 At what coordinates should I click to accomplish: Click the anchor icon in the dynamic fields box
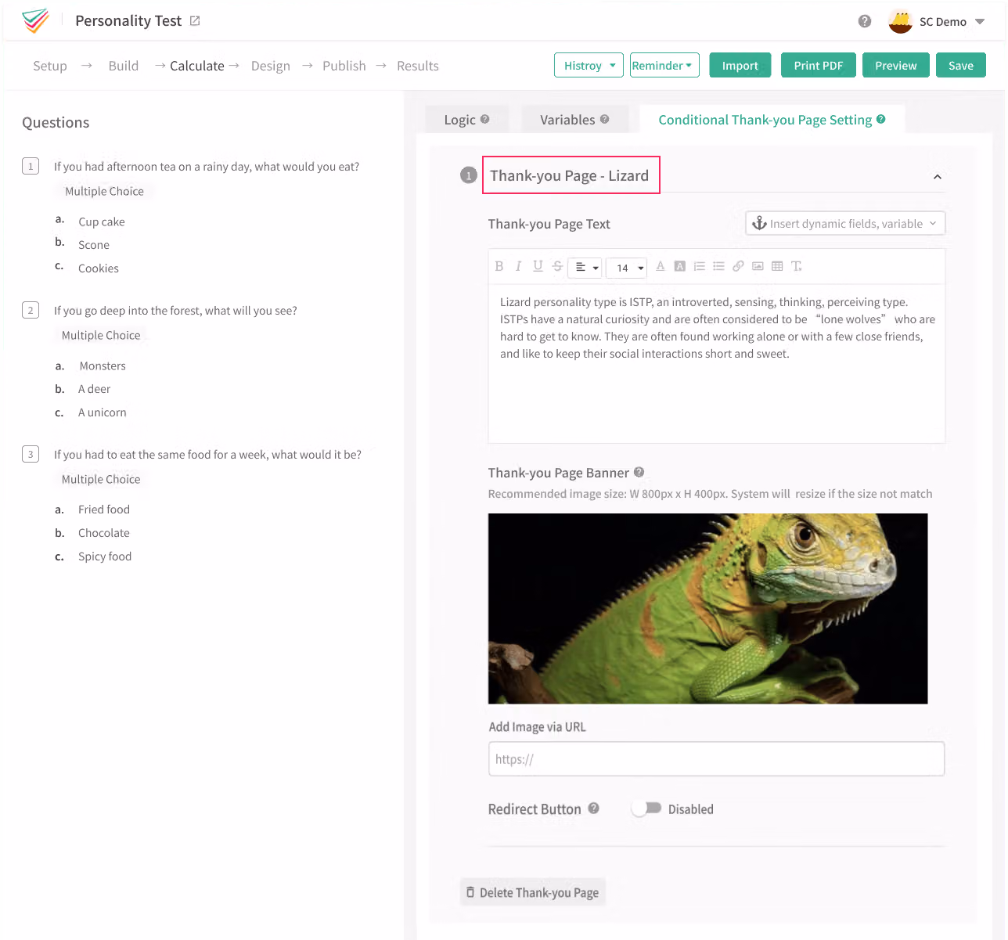[759, 223]
